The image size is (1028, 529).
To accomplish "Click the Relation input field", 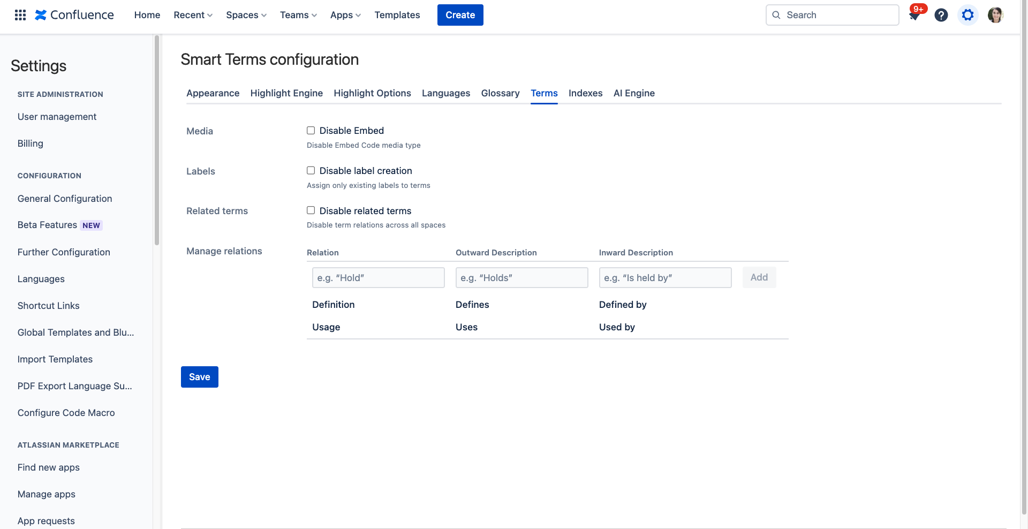I will click(378, 277).
